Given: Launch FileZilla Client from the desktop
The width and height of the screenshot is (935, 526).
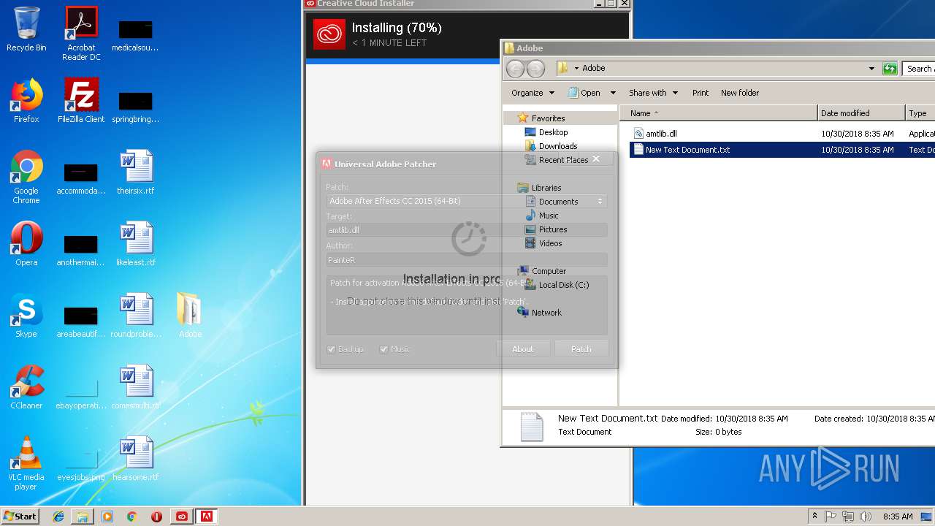Looking at the screenshot, I should coord(81,101).
